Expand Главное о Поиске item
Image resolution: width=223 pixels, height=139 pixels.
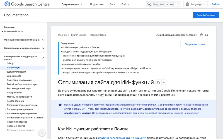(x=2, y=31)
